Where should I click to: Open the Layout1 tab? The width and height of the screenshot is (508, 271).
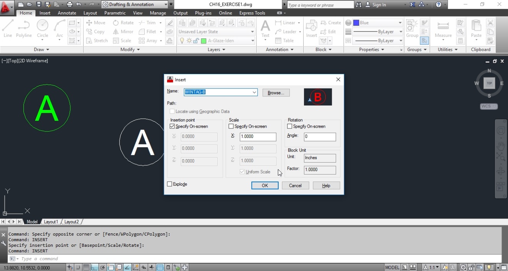click(51, 221)
